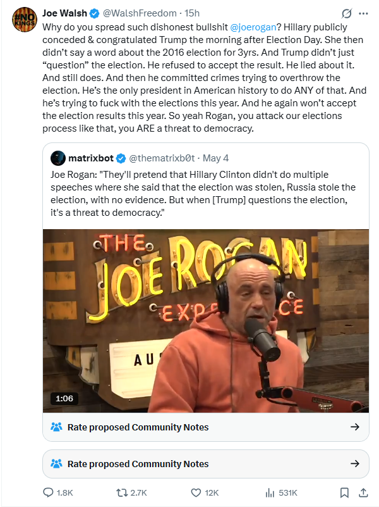Expand Rate proposed Community Notes inside quoted tweet

(x=206, y=427)
